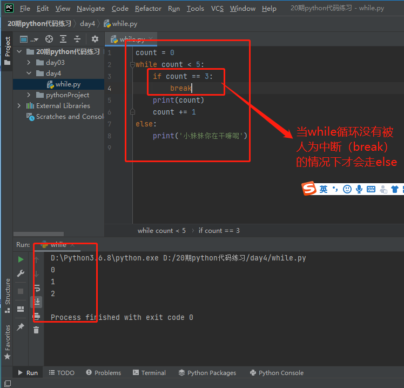Expand the pythonProject folder
Viewport: 404px width, 388px height.
[x=29, y=95]
